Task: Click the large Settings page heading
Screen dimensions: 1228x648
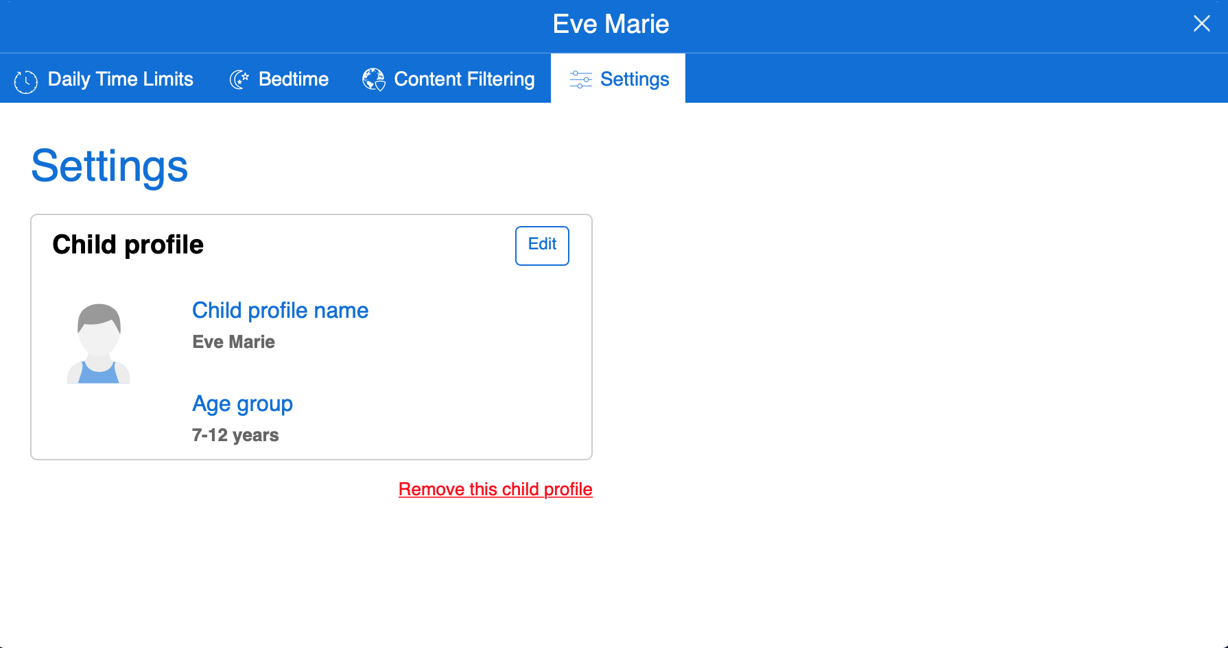Action: point(110,166)
